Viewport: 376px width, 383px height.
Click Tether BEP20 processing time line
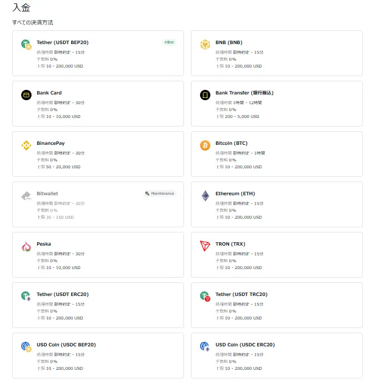click(x=61, y=52)
